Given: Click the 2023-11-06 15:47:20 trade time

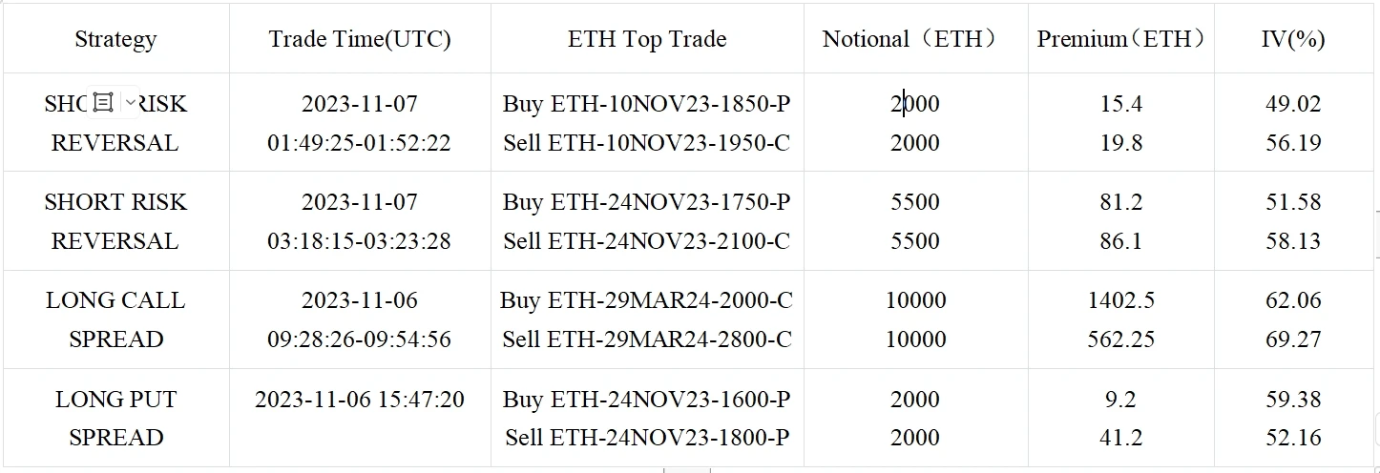Looking at the screenshot, I should pos(360,399).
